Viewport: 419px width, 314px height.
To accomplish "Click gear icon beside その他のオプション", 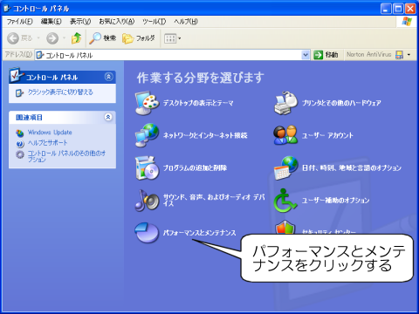I will click(20, 154).
